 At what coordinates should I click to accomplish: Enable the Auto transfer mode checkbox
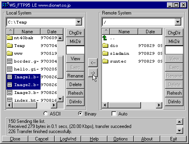[x=114, y=113]
